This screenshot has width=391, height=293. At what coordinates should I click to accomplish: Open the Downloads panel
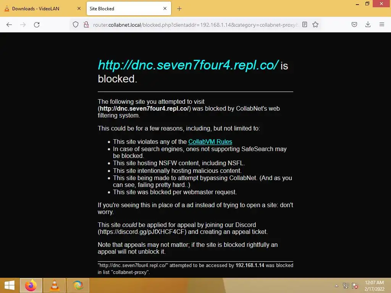pyautogui.click(x=368, y=24)
